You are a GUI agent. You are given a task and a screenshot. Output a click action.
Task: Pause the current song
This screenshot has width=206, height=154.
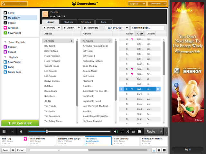pyautogui.click(x=4, y=132)
